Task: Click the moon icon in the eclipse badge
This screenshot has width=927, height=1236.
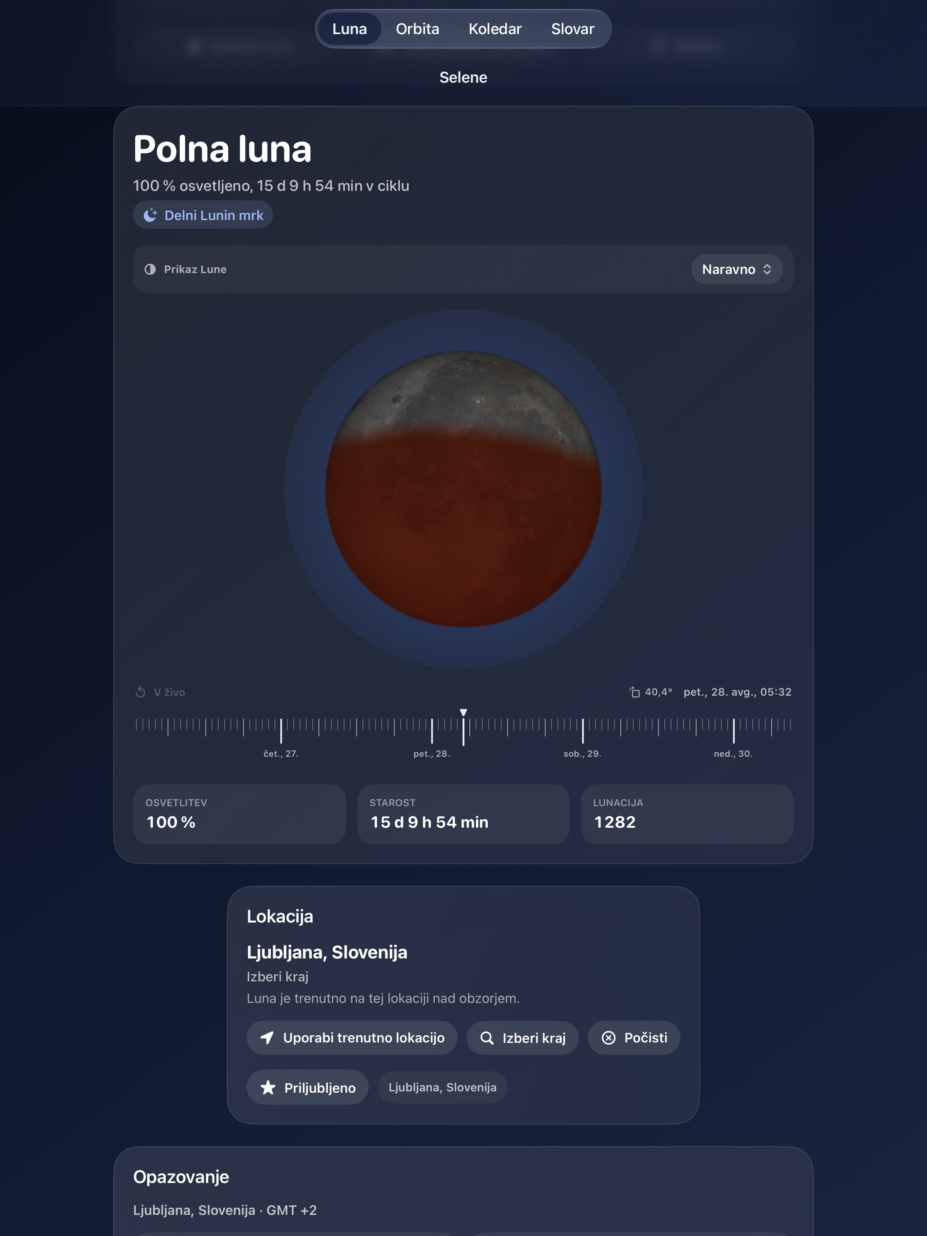Action: [150, 215]
